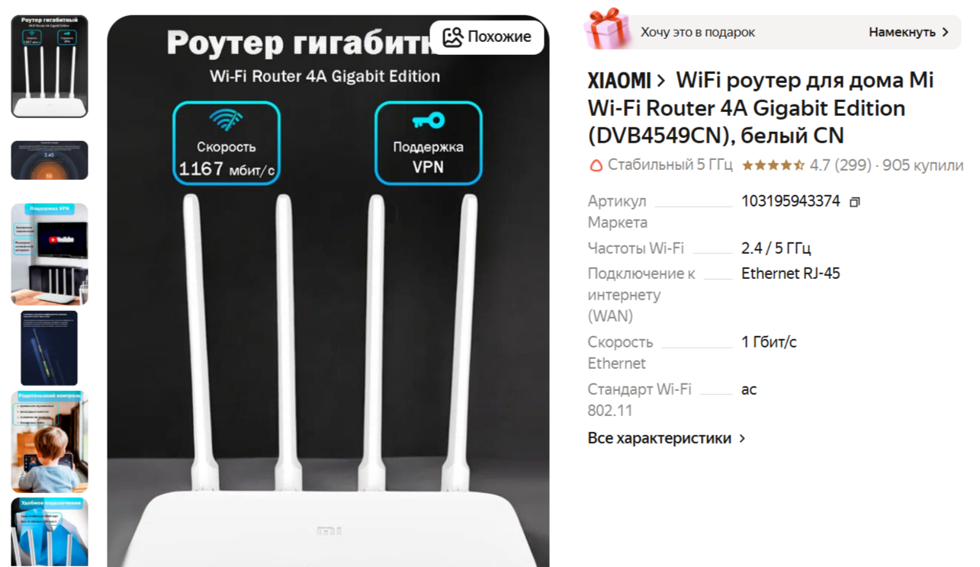980x567 pixels.
Task: Select the Поддержка VPN YouTube thumbnail
Action: coord(50,254)
